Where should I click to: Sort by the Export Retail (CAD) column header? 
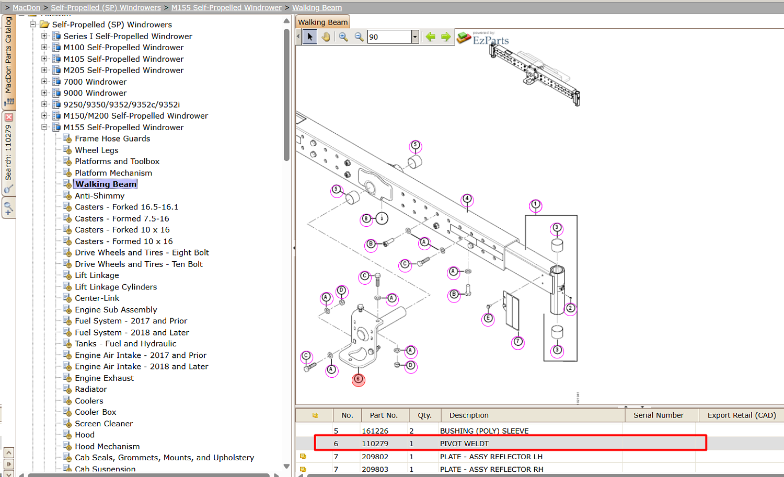(x=742, y=415)
